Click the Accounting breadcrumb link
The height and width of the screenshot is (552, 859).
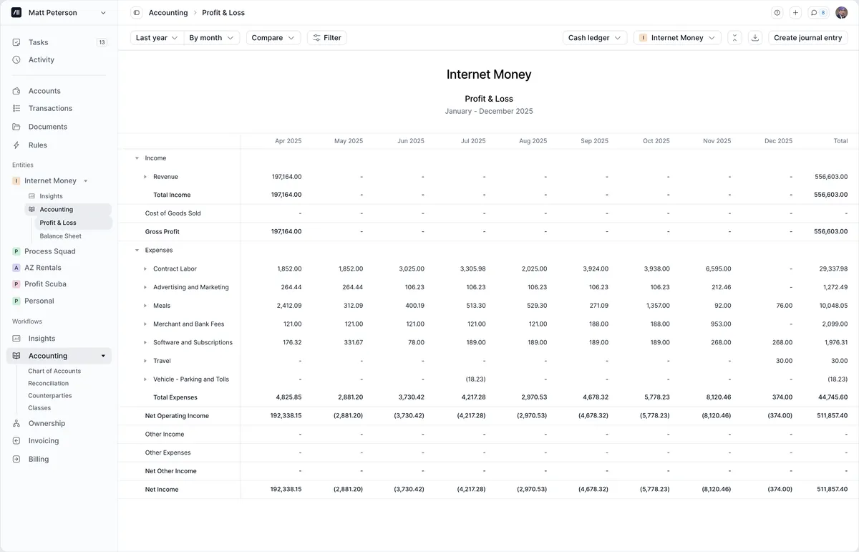click(168, 13)
